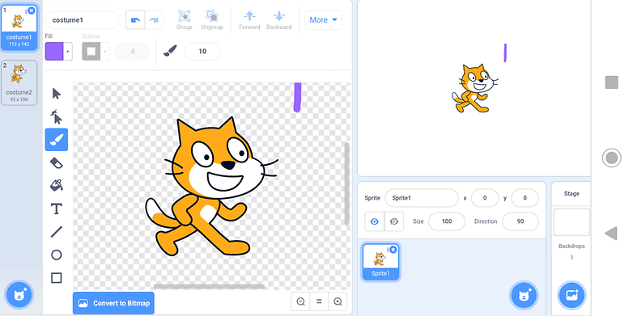Viewport: 633px width, 316px height.
Task: Hide the sprite with crossed-eye icon
Action: 394,221
